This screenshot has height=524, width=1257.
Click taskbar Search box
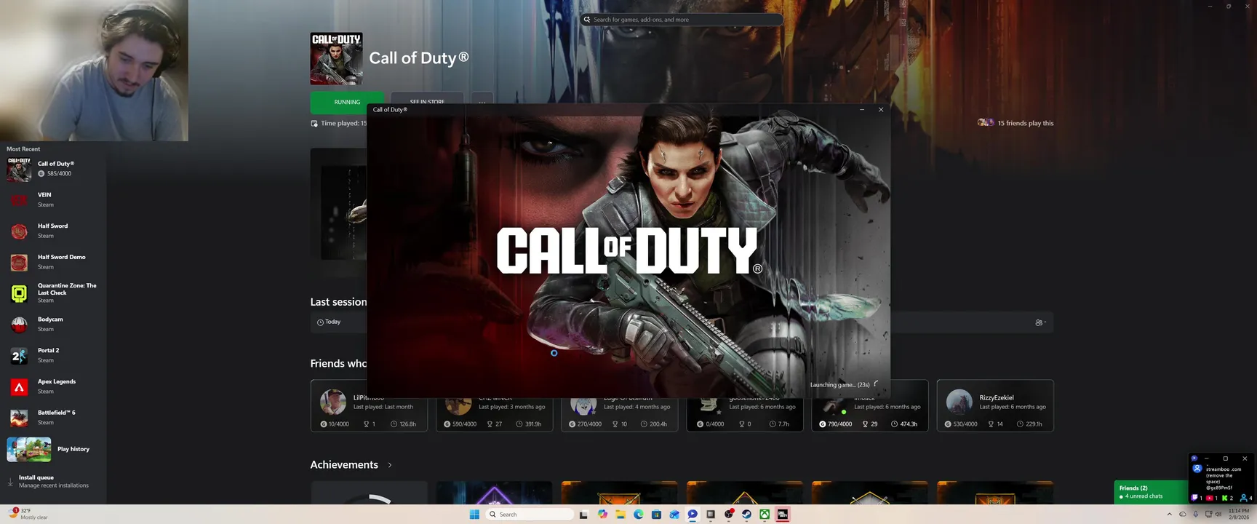click(530, 515)
